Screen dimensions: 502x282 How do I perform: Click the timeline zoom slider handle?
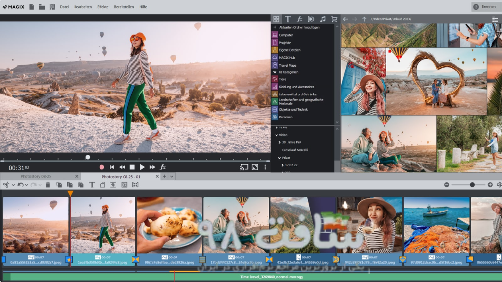[x=472, y=185]
